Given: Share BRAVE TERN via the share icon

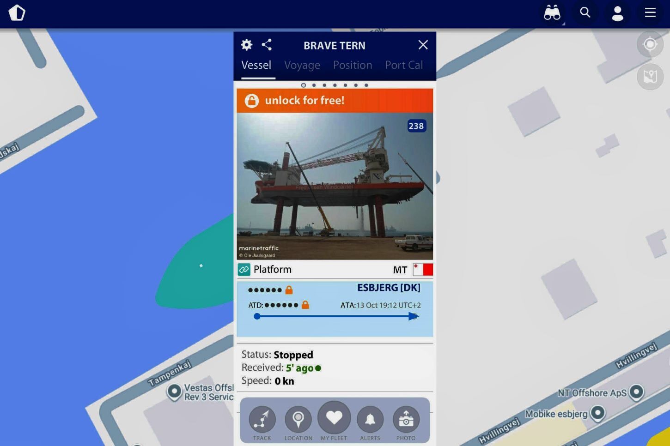Looking at the screenshot, I should 266,45.
